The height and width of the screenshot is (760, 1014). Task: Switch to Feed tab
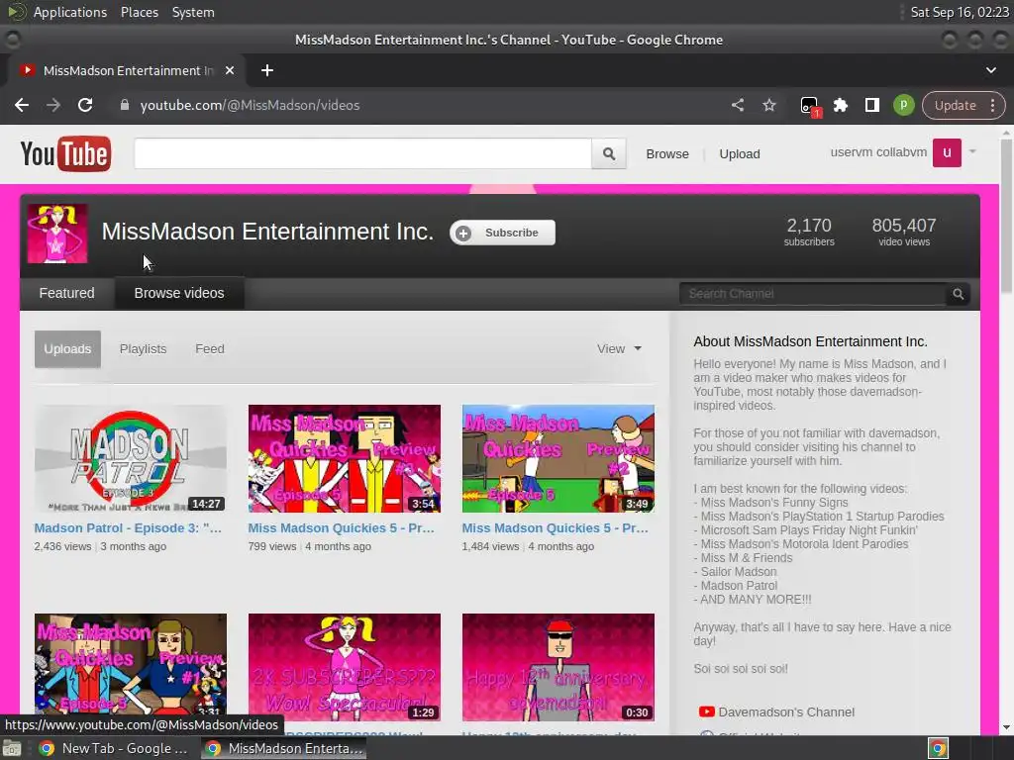coord(210,349)
